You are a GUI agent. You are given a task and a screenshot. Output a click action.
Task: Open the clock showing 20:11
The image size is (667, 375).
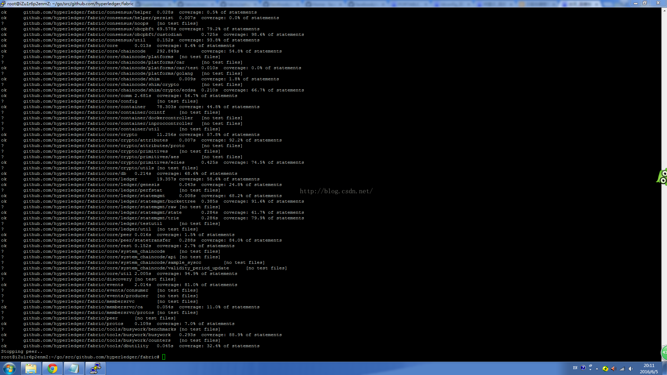pyautogui.click(x=649, y=369)
